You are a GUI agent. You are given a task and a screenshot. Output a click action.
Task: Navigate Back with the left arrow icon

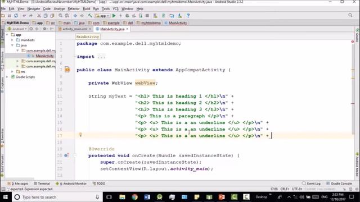click(75, 16)
